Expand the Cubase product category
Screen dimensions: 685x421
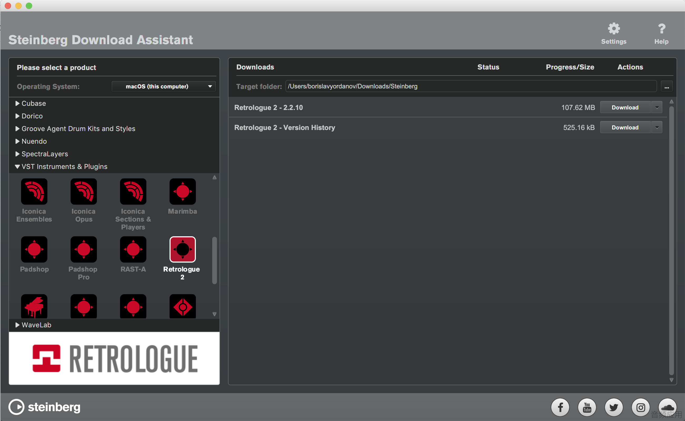(17, 104)
